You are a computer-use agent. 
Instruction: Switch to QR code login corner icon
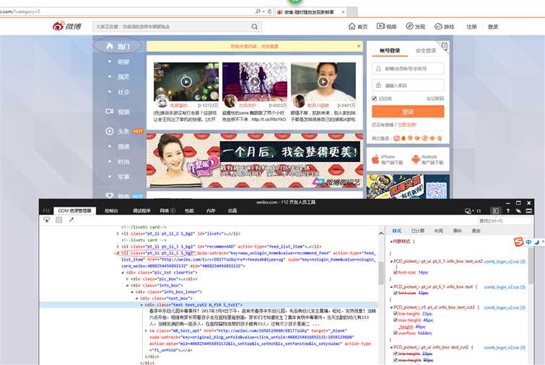444,46
